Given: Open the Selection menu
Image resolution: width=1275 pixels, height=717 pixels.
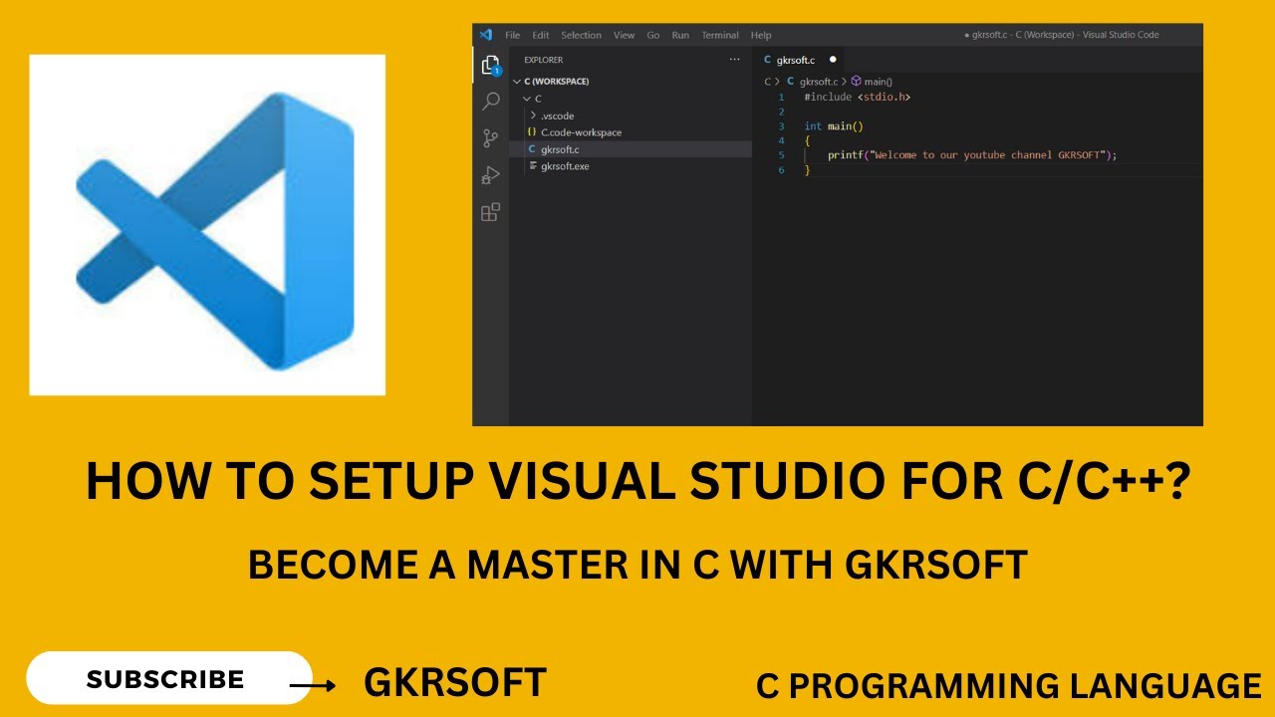Looking at the screenshot, I should [x=581, y=35].
